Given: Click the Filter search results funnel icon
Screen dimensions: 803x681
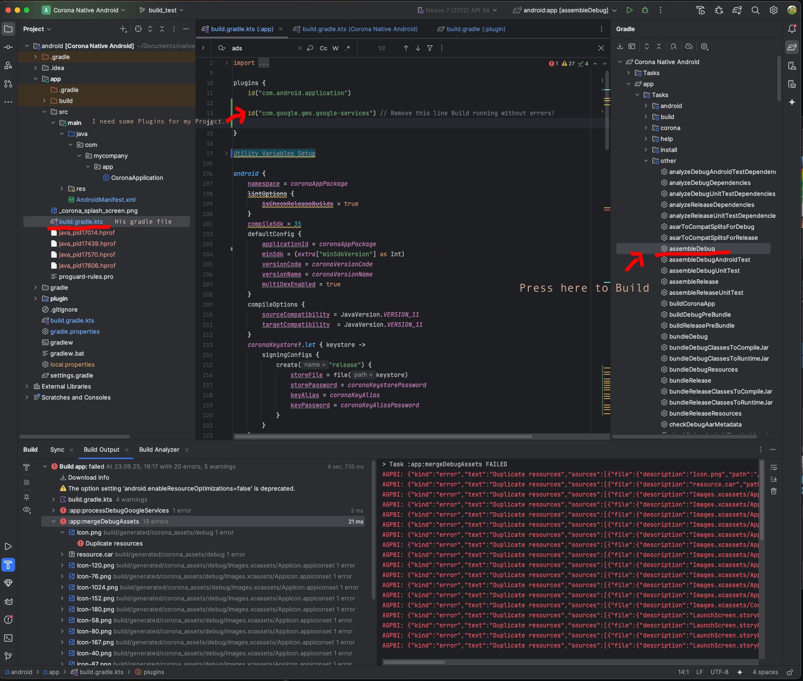Looking at the screenshot, I should pos(430,48).
